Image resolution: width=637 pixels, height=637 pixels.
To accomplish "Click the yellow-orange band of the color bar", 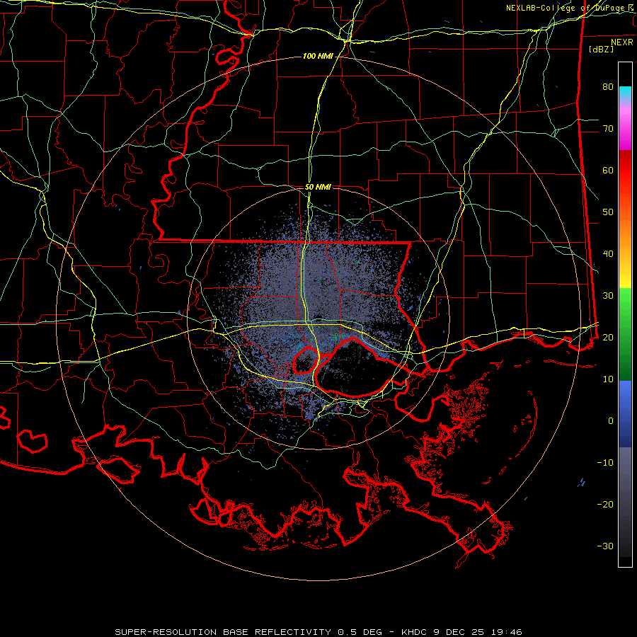I will click(x=625, y=250).
